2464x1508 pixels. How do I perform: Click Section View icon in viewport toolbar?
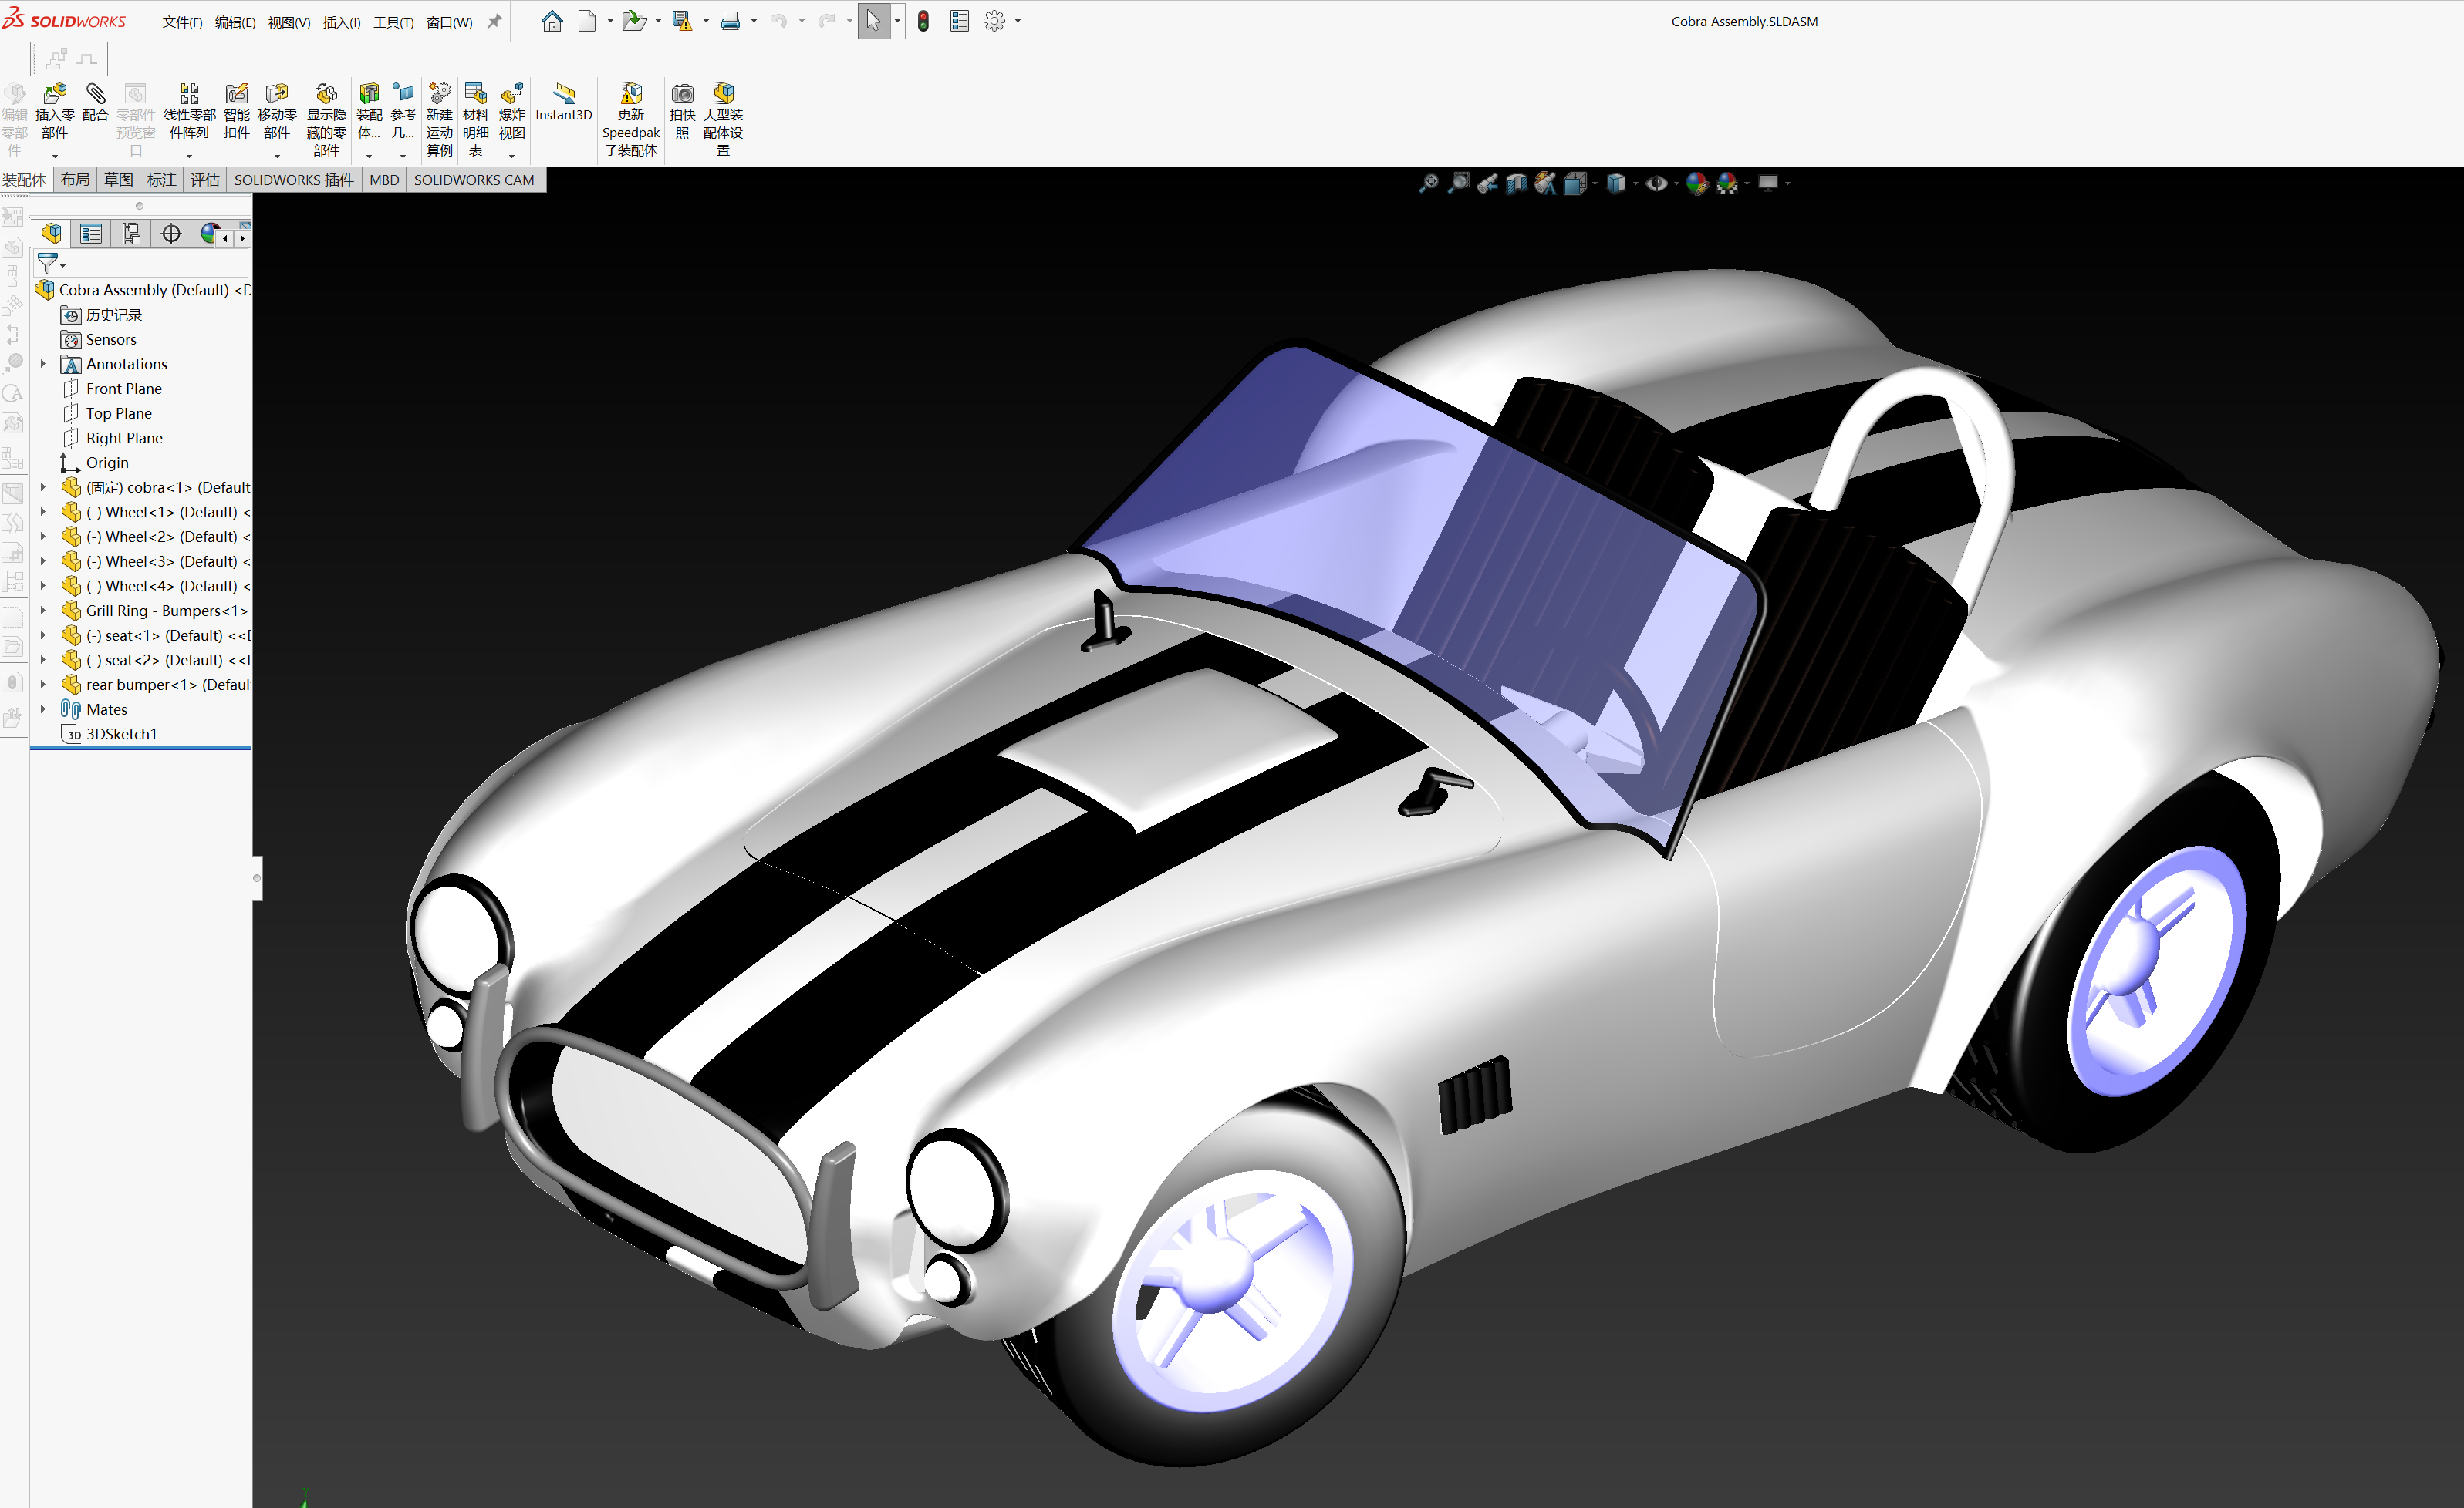click(x=1517, y=183)
